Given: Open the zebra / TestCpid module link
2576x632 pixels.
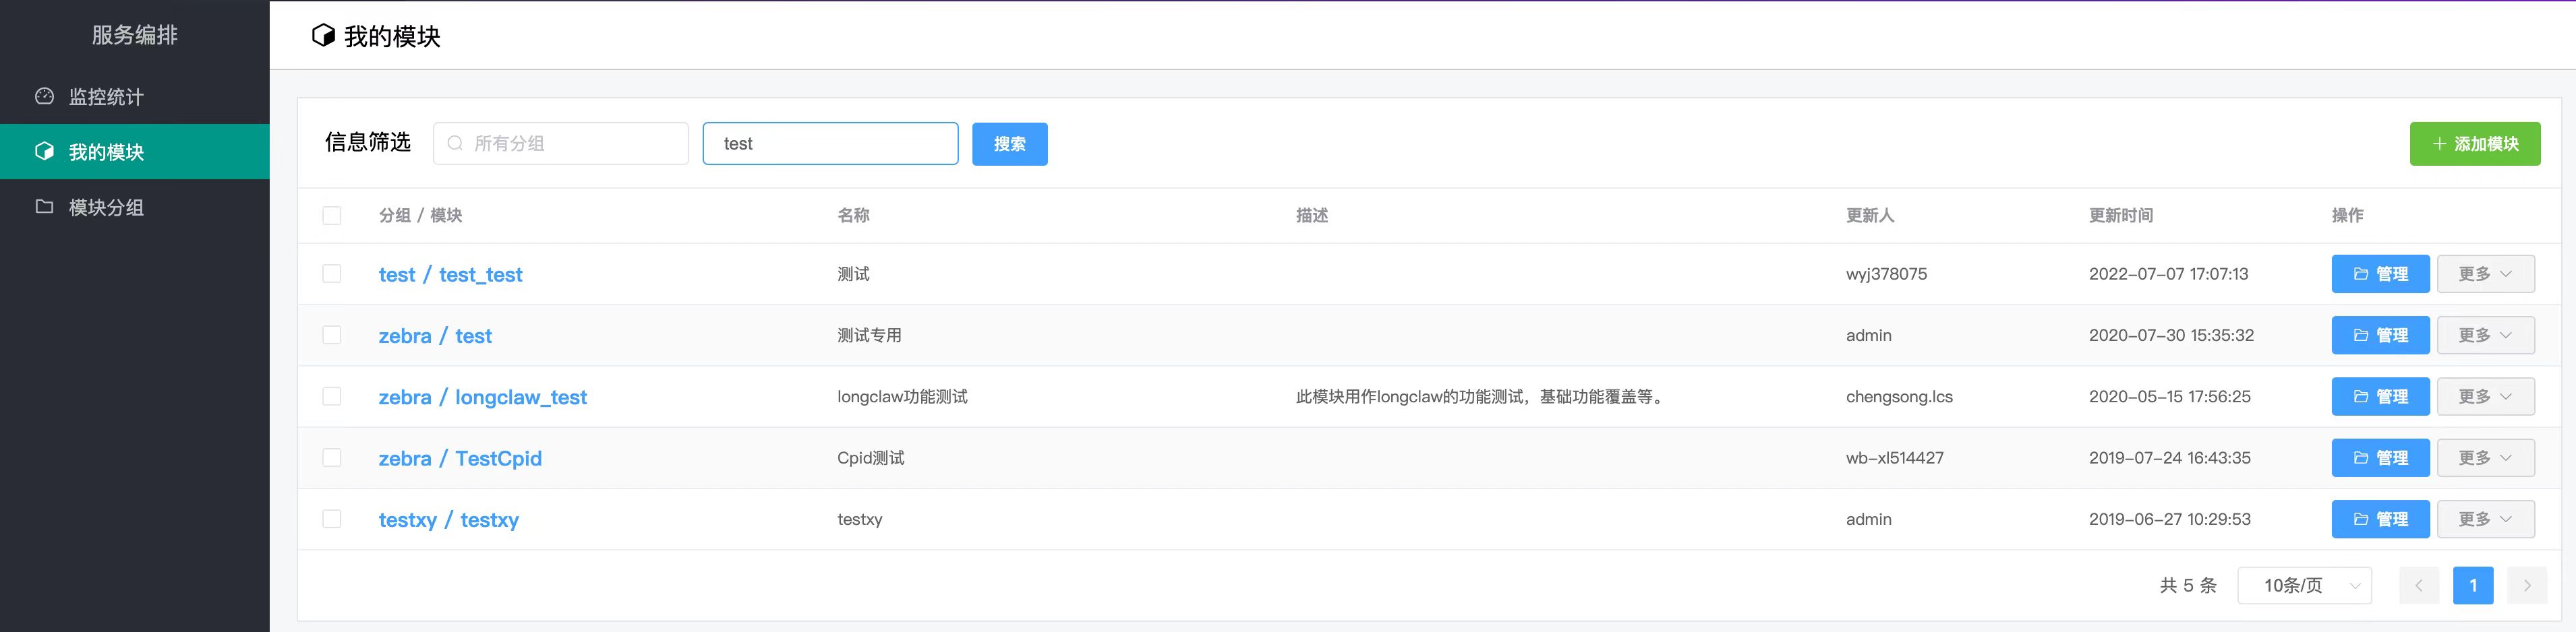Looking at the screenshot, I should coord(460,458).
